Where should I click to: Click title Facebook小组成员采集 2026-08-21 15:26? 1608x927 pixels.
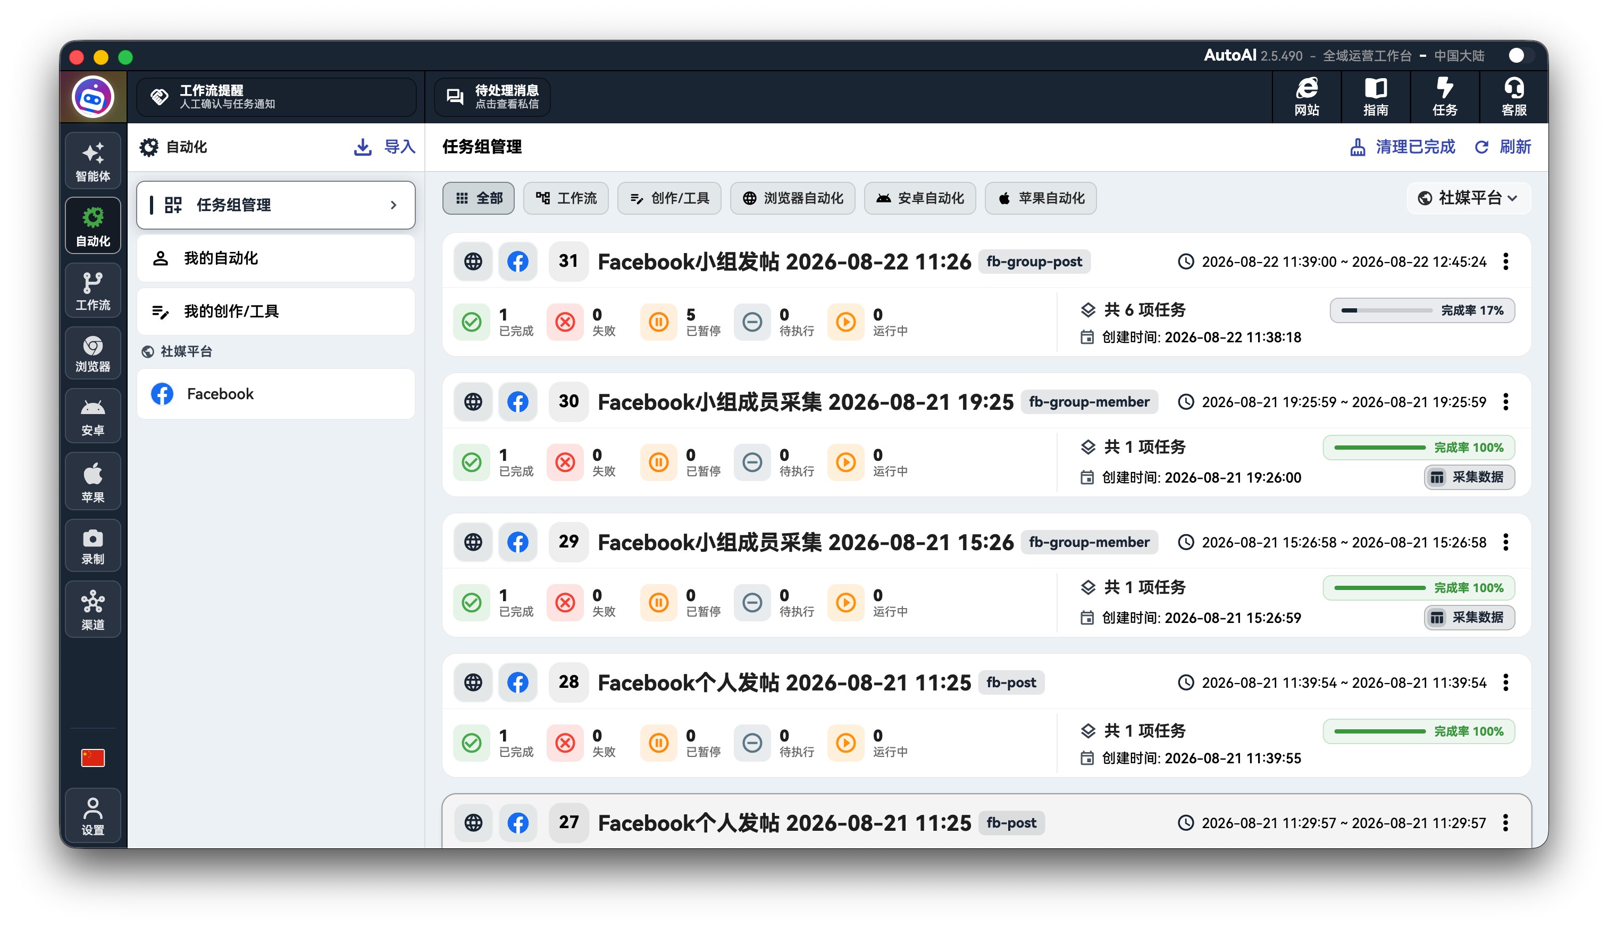(806, 542)
